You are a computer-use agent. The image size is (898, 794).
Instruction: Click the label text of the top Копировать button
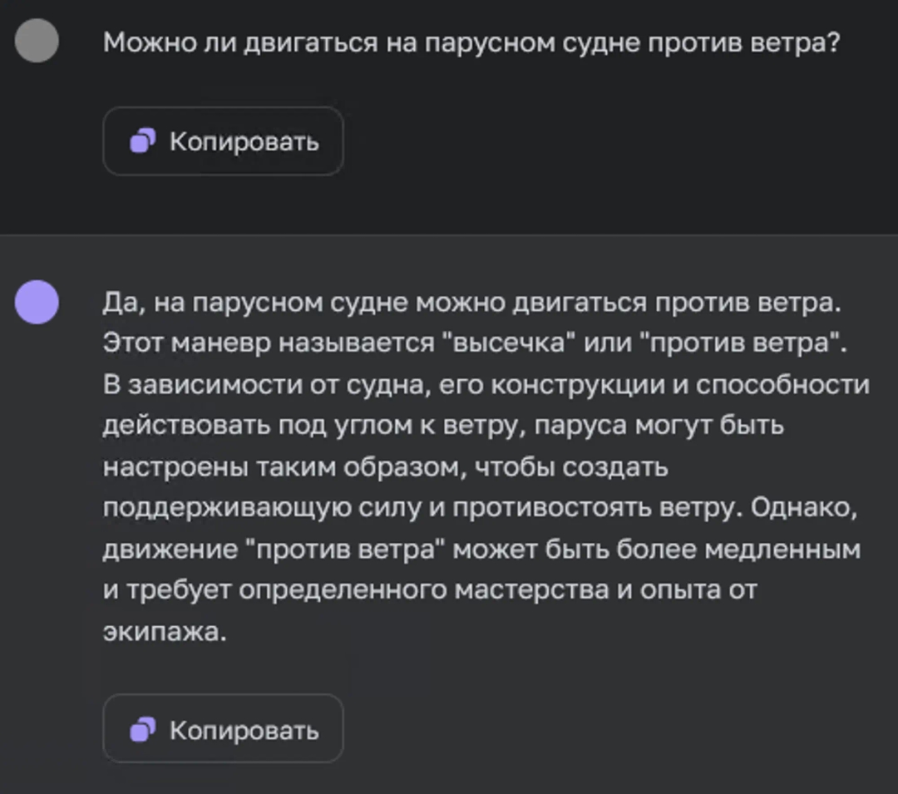tap(245, 141)
